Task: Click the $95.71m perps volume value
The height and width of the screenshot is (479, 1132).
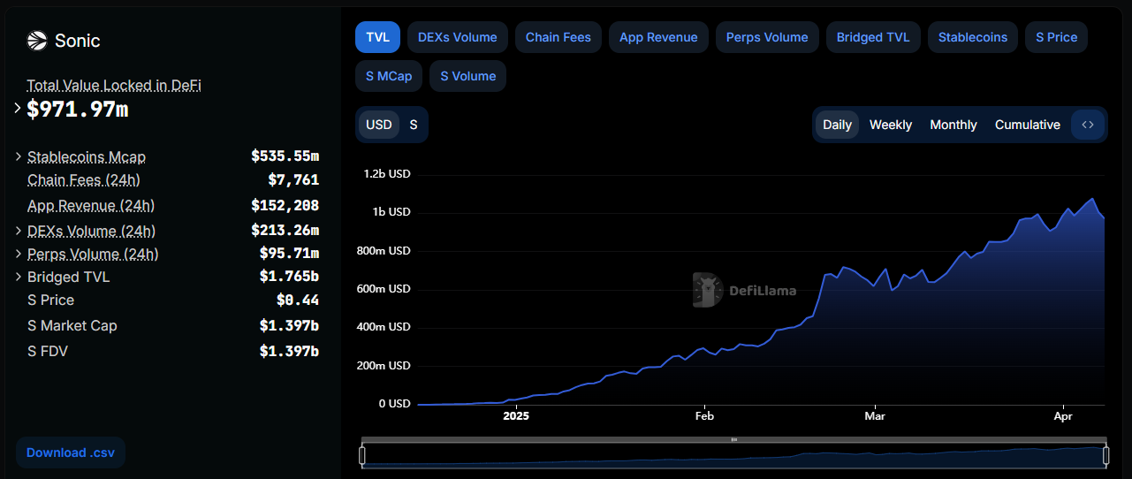Action: (x=289, y=254)
